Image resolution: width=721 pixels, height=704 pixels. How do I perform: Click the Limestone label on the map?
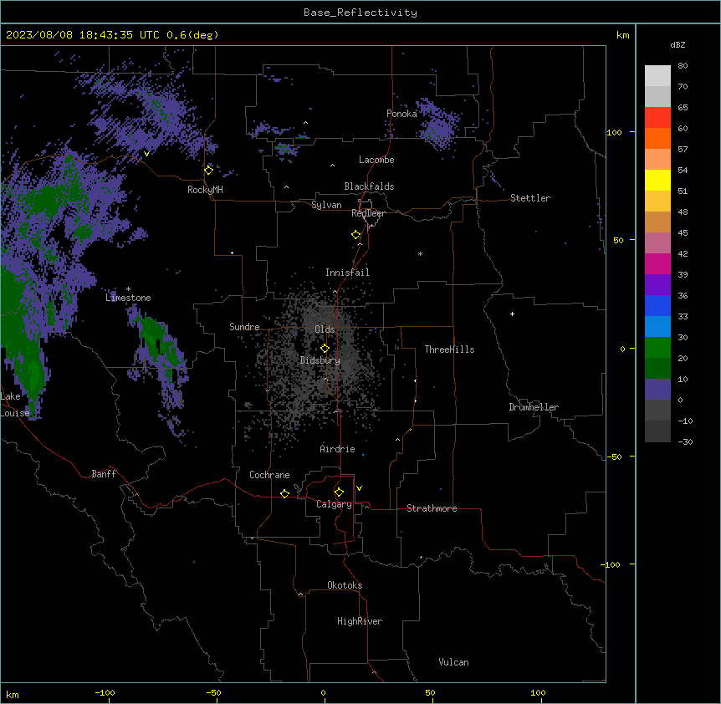pyautogui.click(x=128, y=298)
